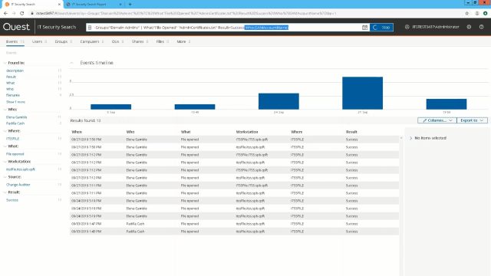Open the settings gear icon
Viewport: 491px width, 276px height.
click(x=469, y=27)
